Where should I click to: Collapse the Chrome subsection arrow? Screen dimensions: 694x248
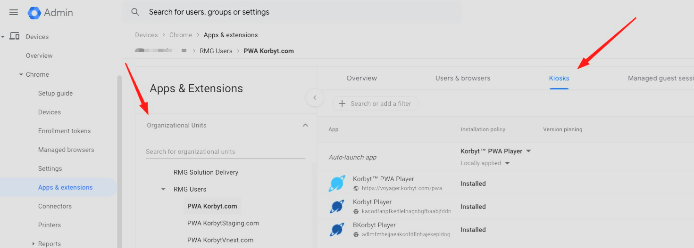click(21, 74)
